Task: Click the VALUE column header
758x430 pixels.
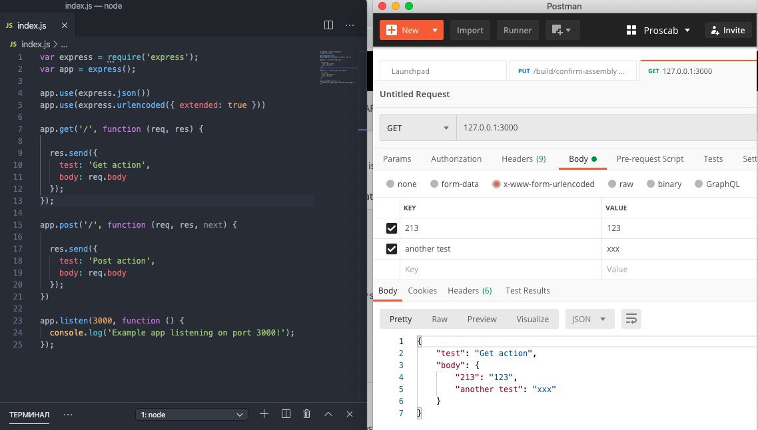Action: (616, 208)
